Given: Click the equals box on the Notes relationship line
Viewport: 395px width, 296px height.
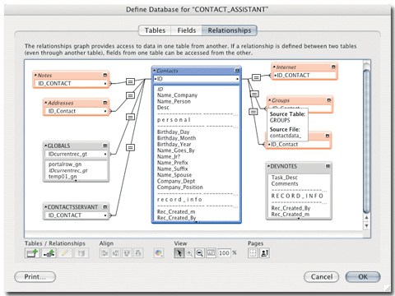Looking at the screenshot, I should tap(130, 81).
